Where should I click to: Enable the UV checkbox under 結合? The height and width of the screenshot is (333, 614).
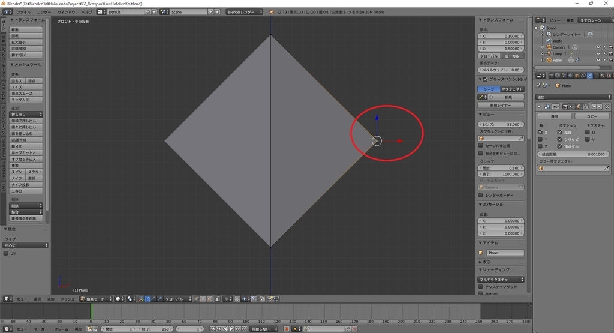coord(6,253)
